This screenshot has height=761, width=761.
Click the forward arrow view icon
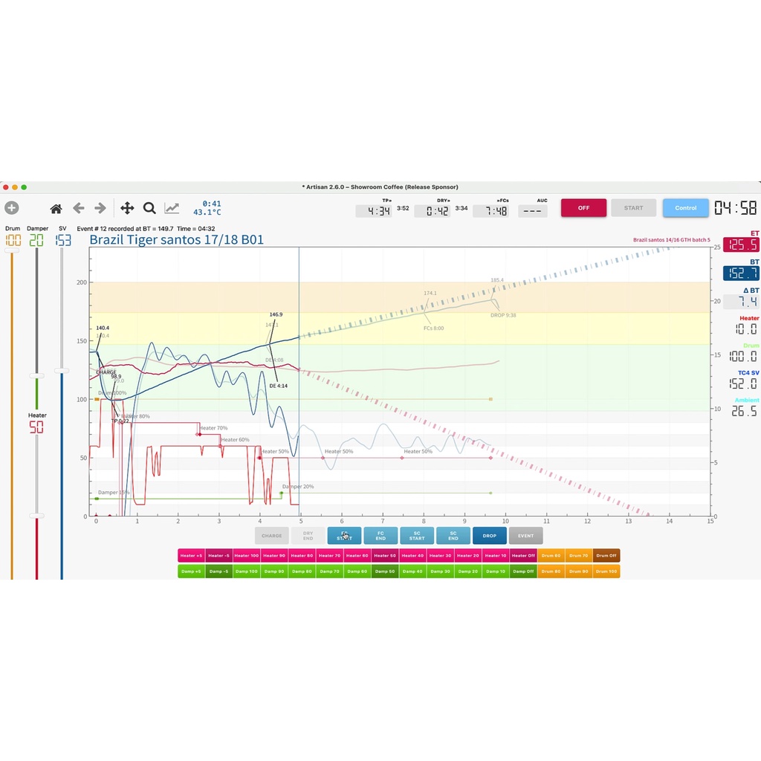(100, 209)
